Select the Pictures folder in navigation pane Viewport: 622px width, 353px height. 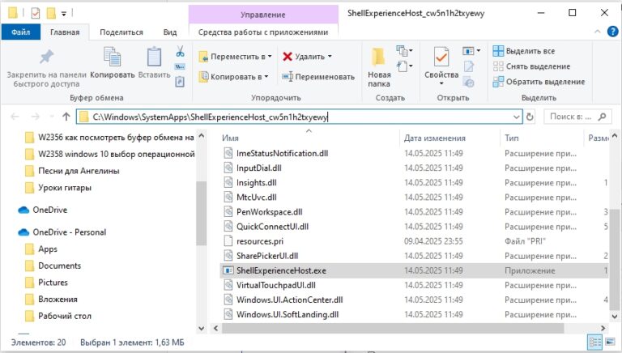[46, 283]
